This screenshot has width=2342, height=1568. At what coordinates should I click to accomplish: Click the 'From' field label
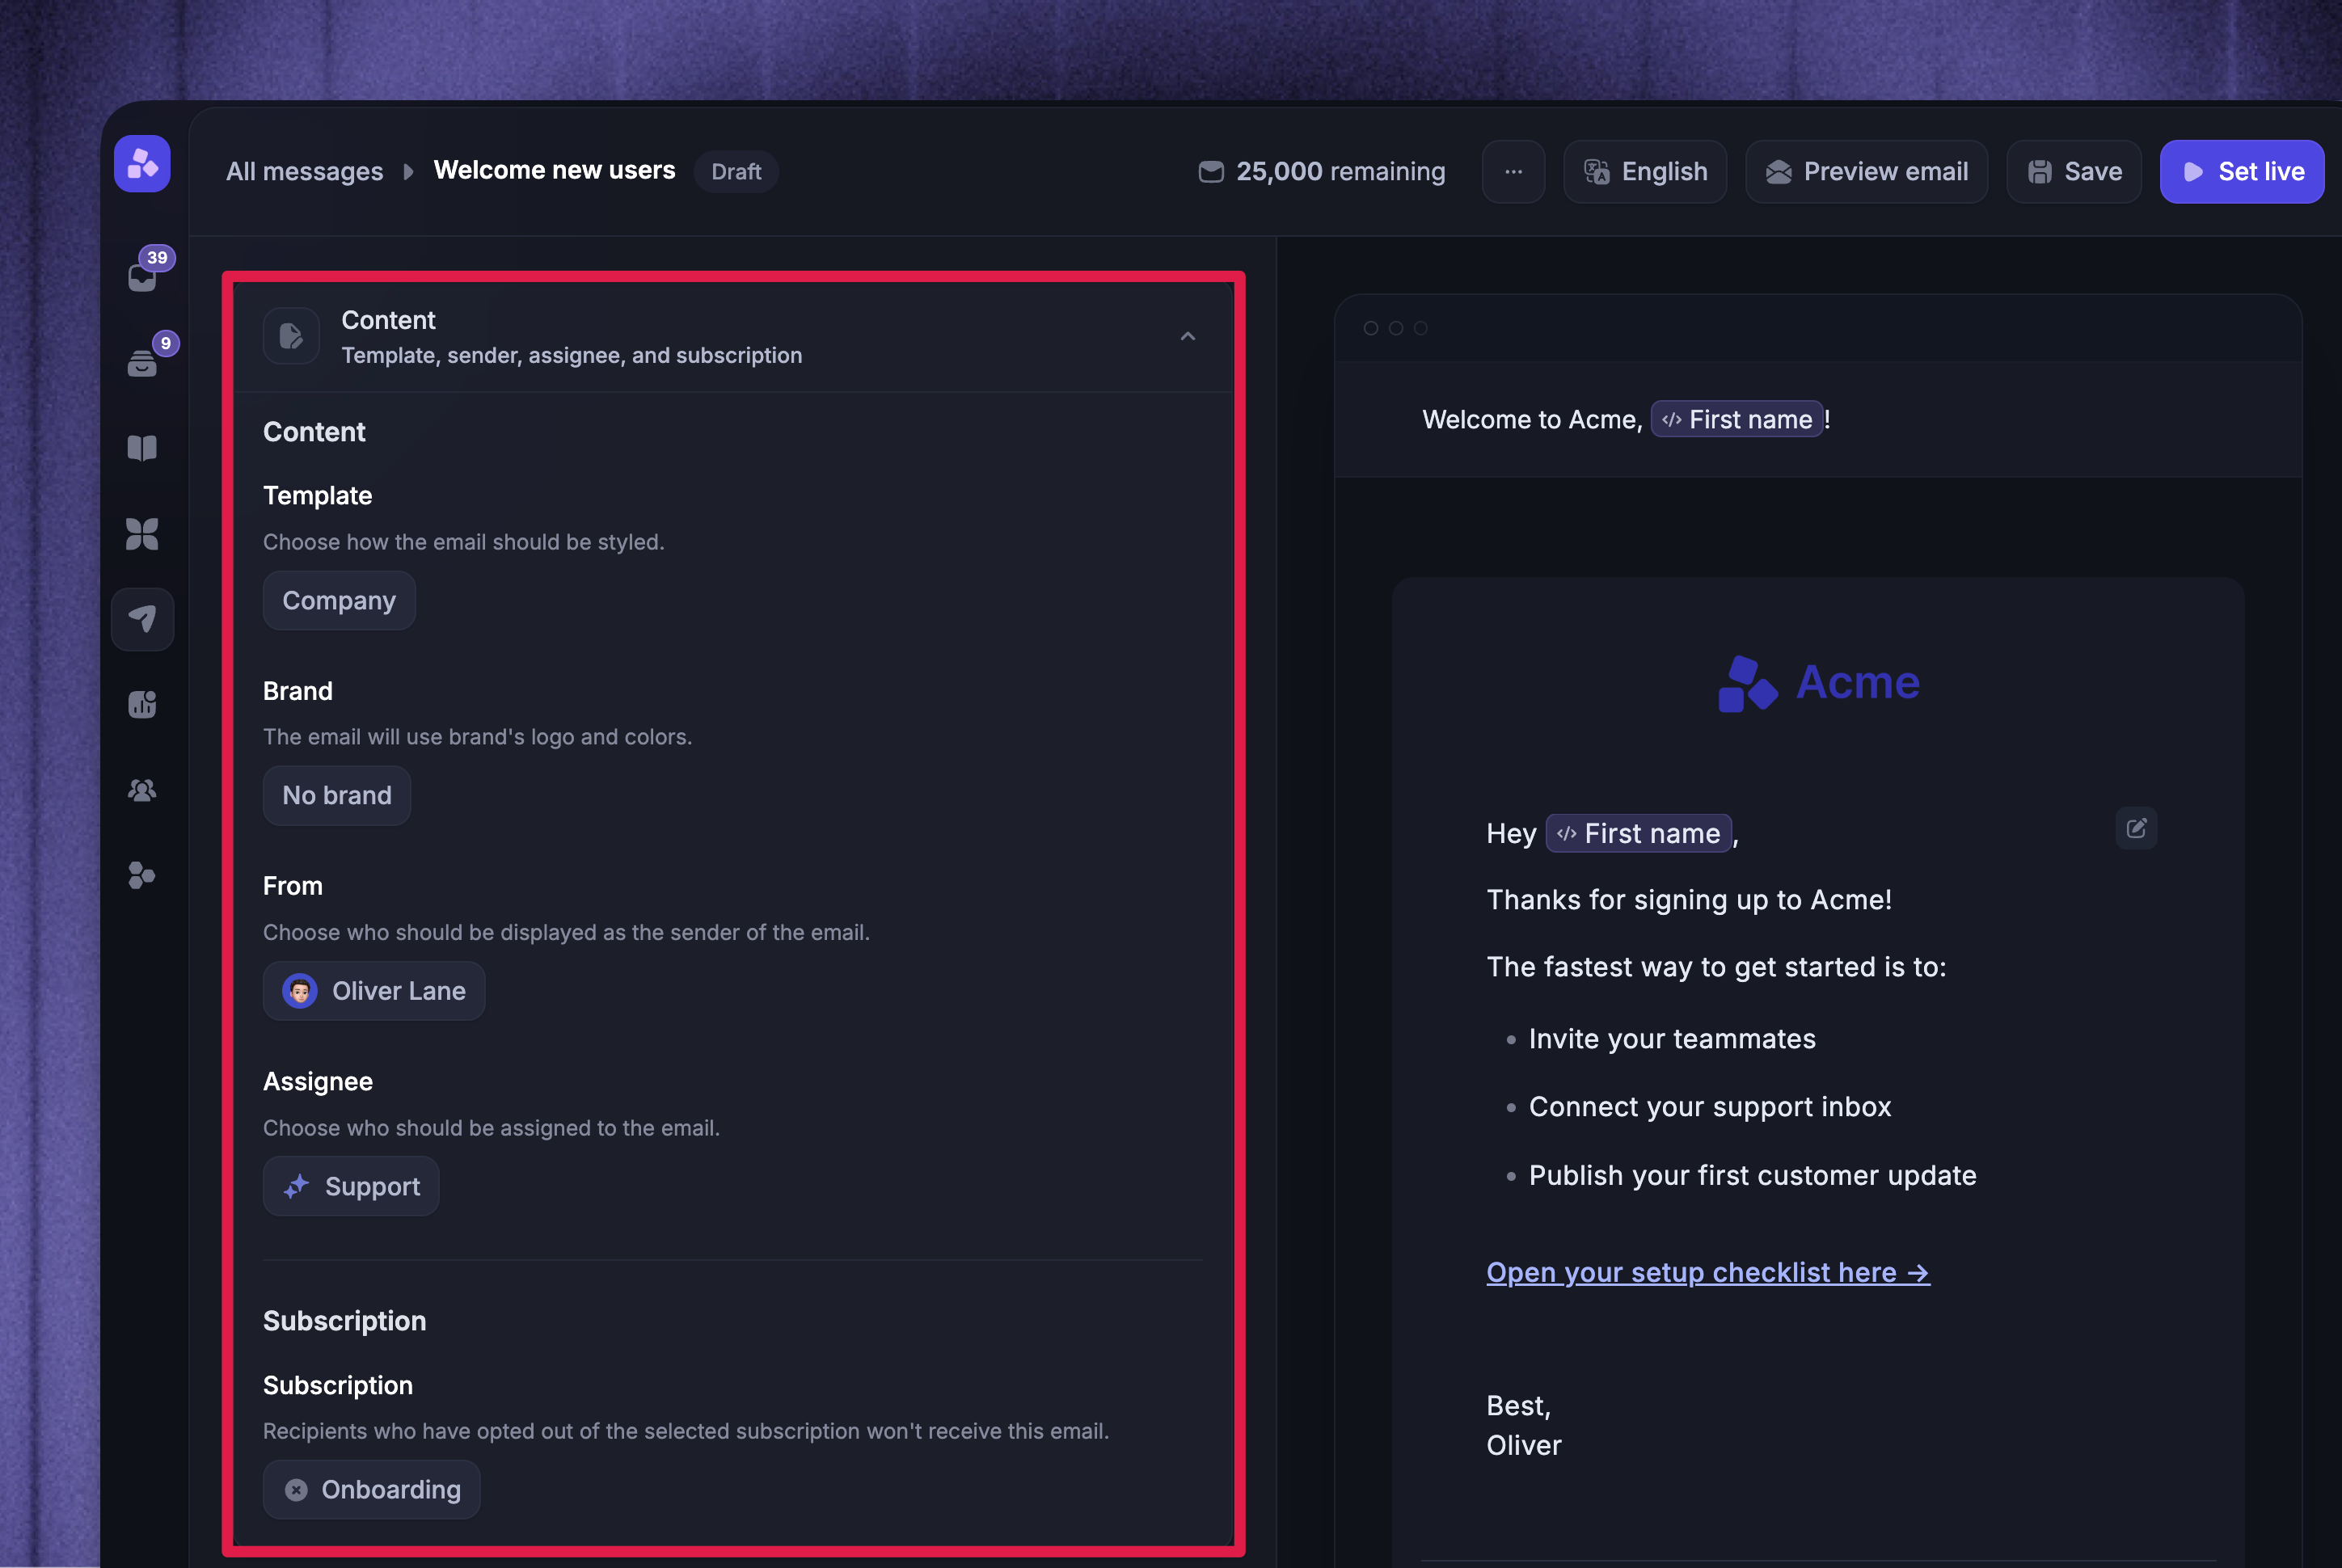293,886
